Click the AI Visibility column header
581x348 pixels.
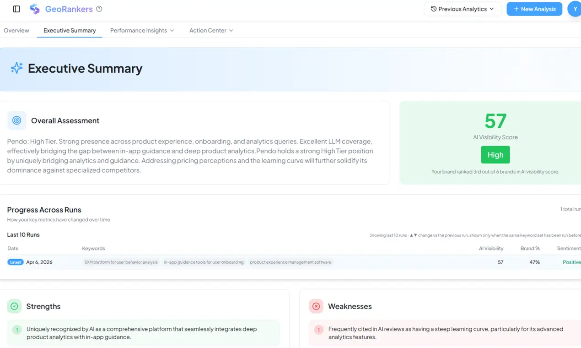[x=491, y=248]
